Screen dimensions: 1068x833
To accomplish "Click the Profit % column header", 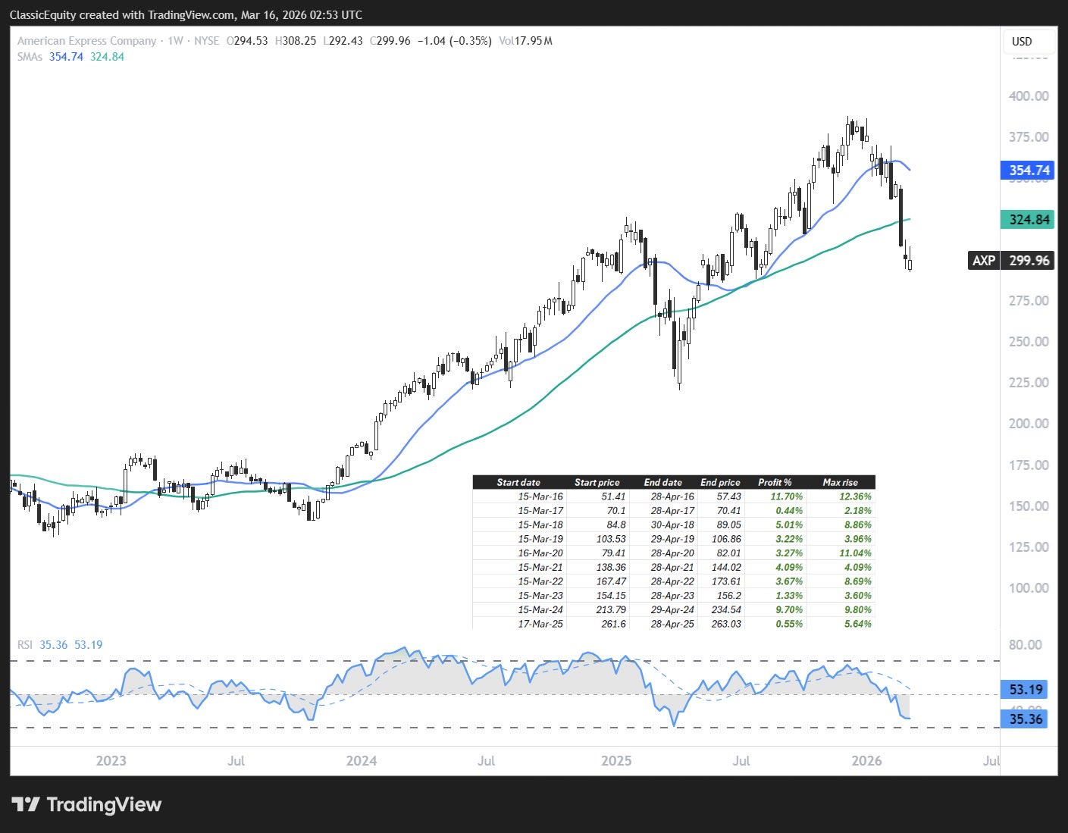I will click(775, 482).
